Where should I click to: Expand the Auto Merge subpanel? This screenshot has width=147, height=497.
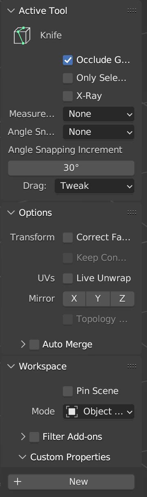point(23,344)
